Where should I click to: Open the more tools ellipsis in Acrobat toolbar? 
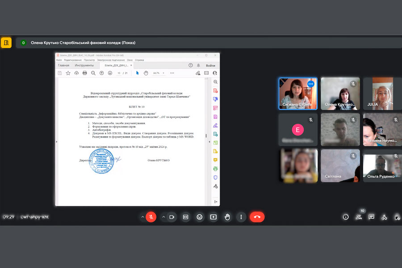point(172,73)
